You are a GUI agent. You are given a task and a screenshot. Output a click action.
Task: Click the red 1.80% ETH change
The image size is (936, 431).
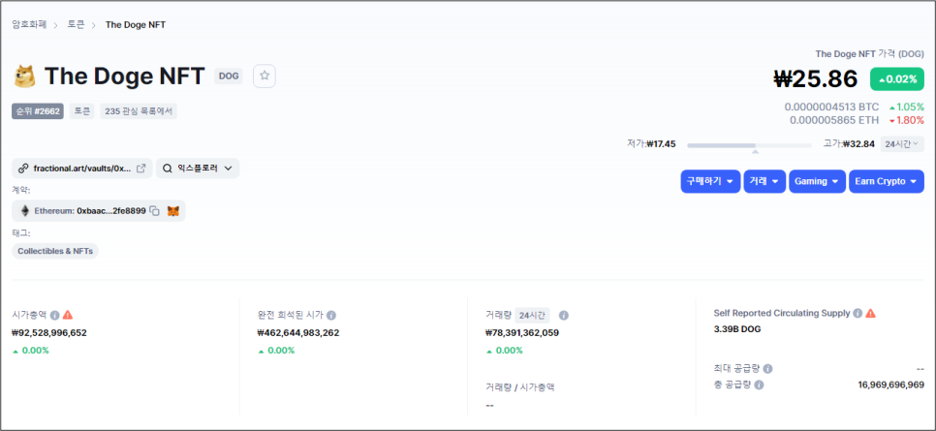tap(907, 120)
